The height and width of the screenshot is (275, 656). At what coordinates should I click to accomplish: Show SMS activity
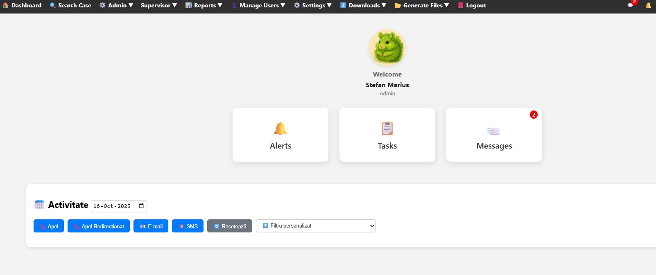coord(188,226)
